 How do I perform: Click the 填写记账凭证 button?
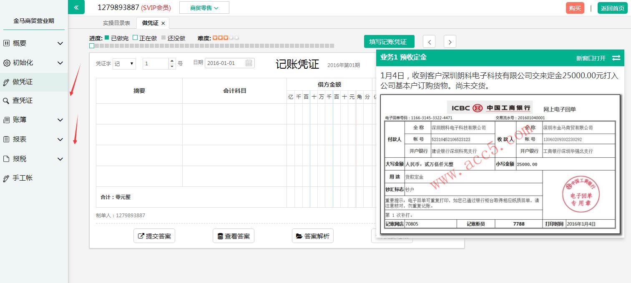pos(389,41)
